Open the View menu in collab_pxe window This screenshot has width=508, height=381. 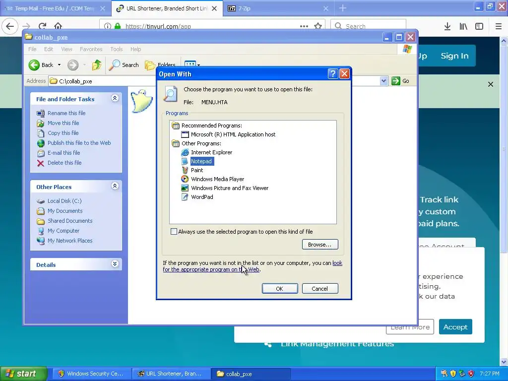pyautogui.click(x=66, y=49)
